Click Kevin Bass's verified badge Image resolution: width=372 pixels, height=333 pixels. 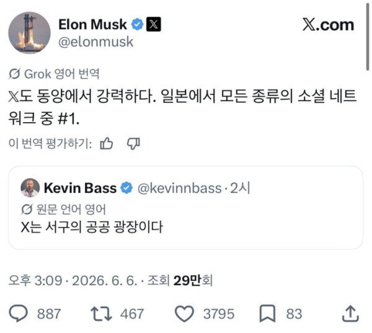(126, 188)
